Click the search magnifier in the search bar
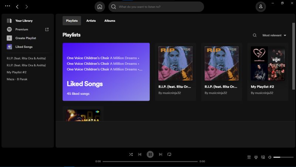The height and width of the screenshot is (167, 296). 114,7
